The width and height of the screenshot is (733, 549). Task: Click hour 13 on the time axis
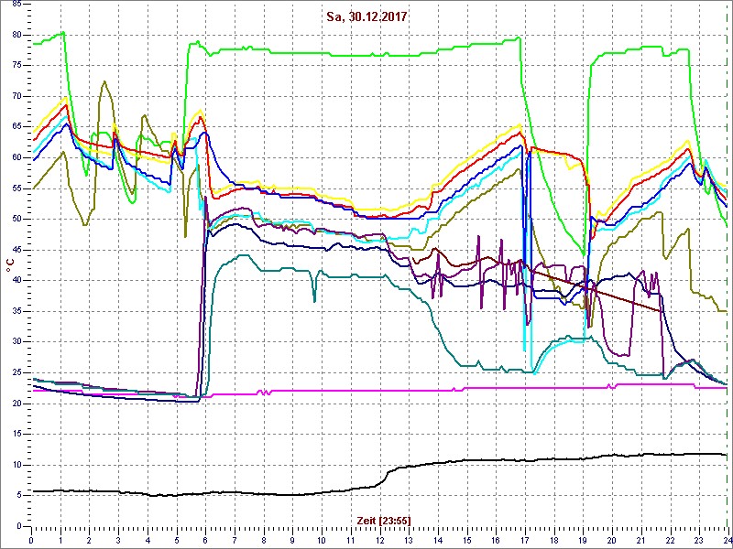point(408,541)
